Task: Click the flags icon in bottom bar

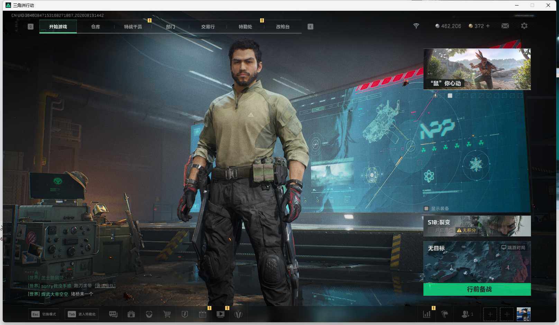Action: [445, 314]
